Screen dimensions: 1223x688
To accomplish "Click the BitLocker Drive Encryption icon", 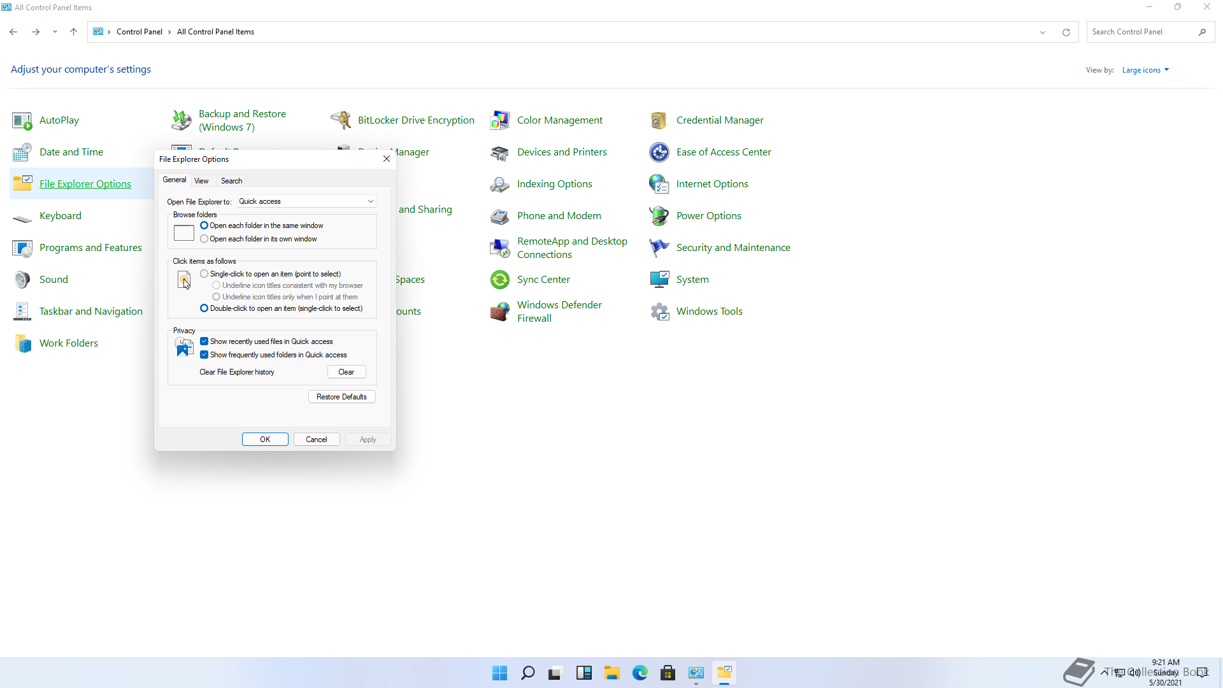I will tap(341, 120).
